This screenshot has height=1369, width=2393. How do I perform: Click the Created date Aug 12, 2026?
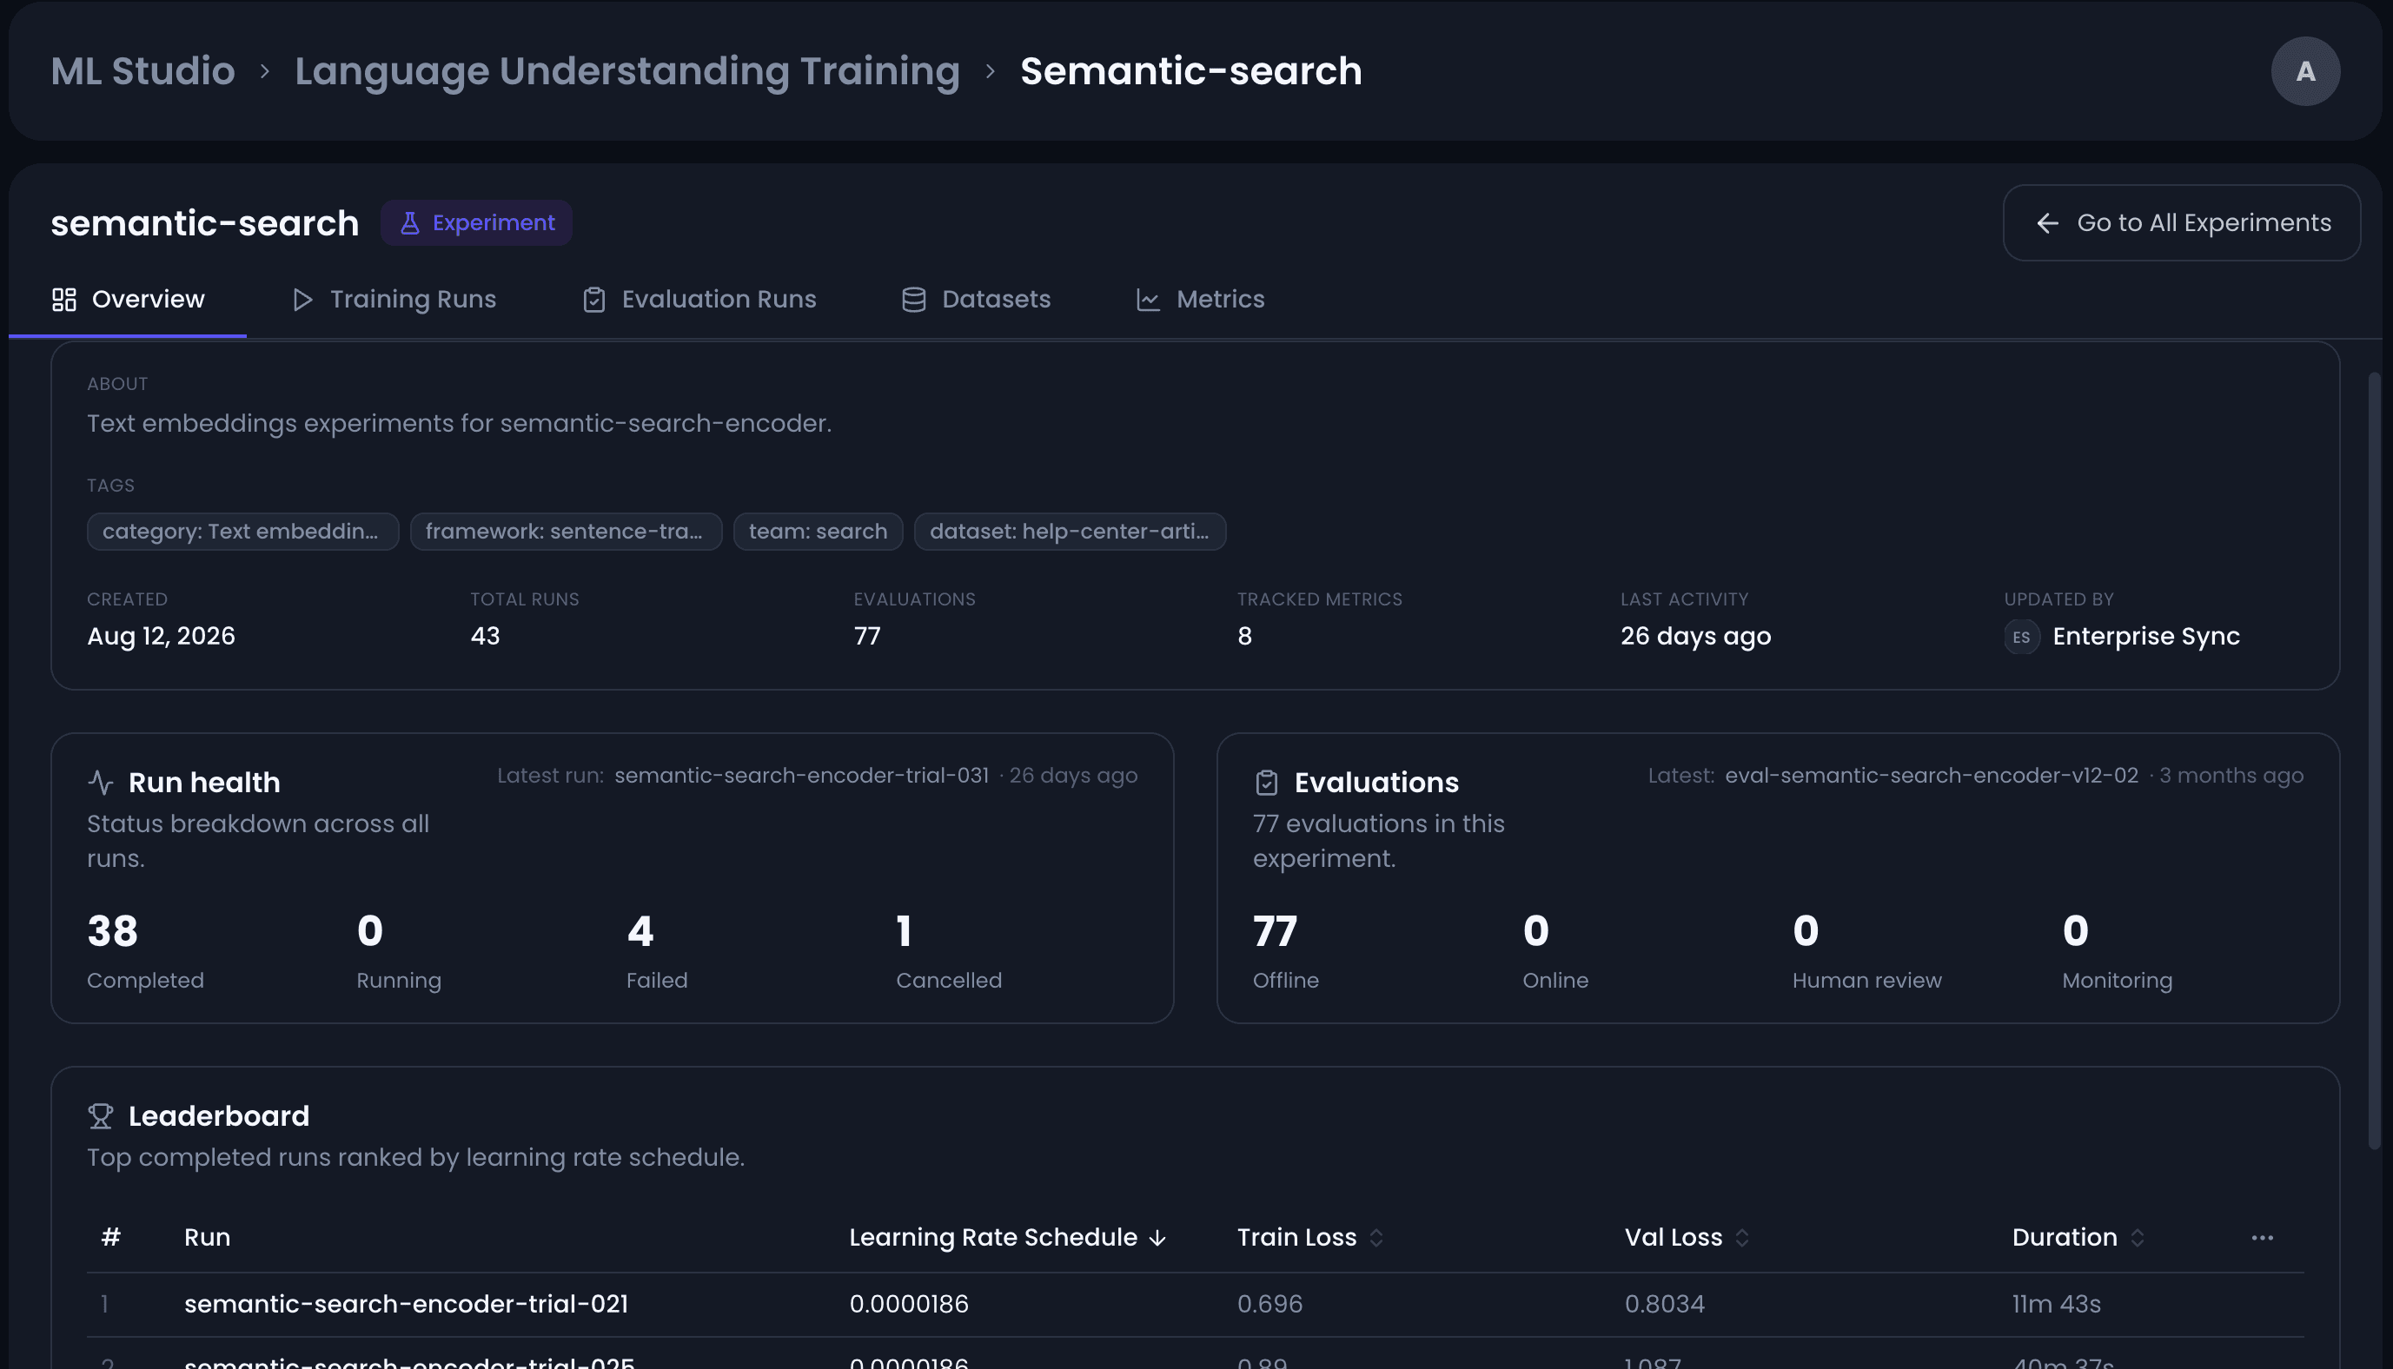pos(161,637)
